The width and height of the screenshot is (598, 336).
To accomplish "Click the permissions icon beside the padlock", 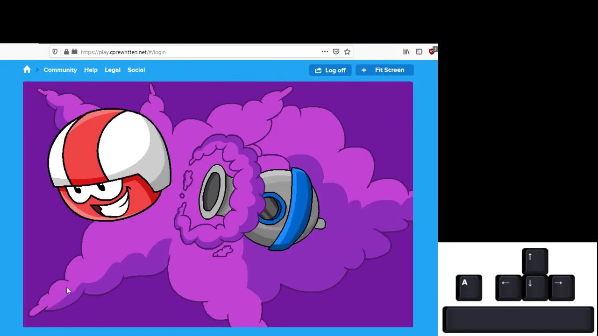I will (x=74, y=52).
